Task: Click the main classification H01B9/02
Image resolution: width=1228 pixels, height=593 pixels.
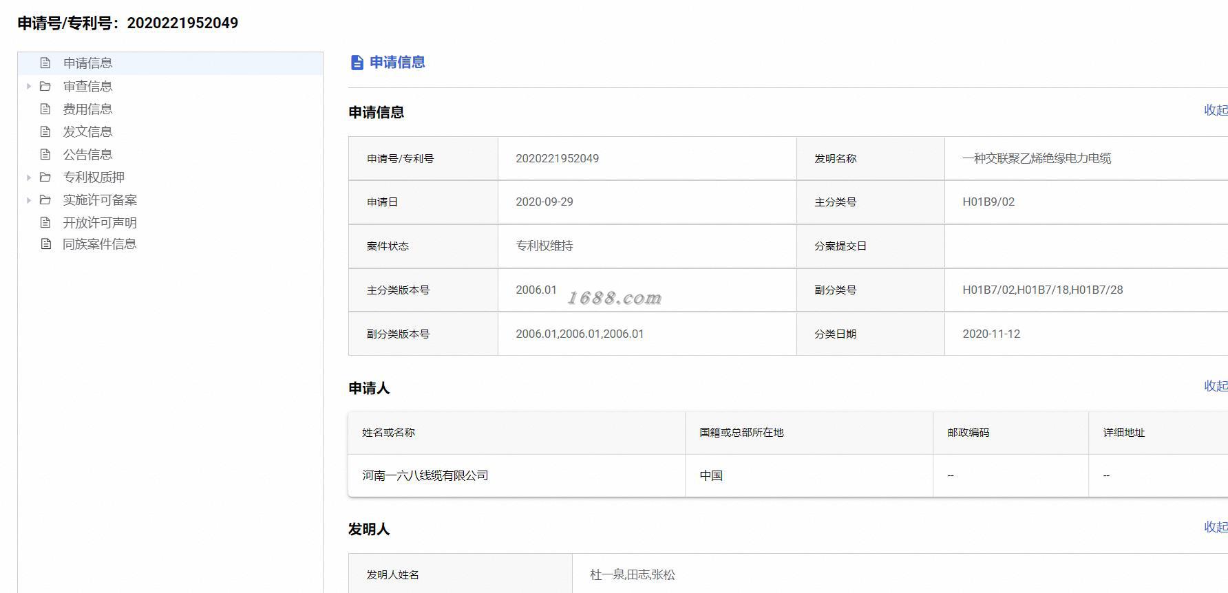Action: pos(988,202)
